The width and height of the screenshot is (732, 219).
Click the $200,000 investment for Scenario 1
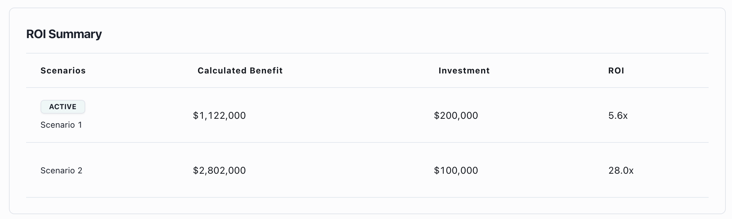tap(456, 116)
